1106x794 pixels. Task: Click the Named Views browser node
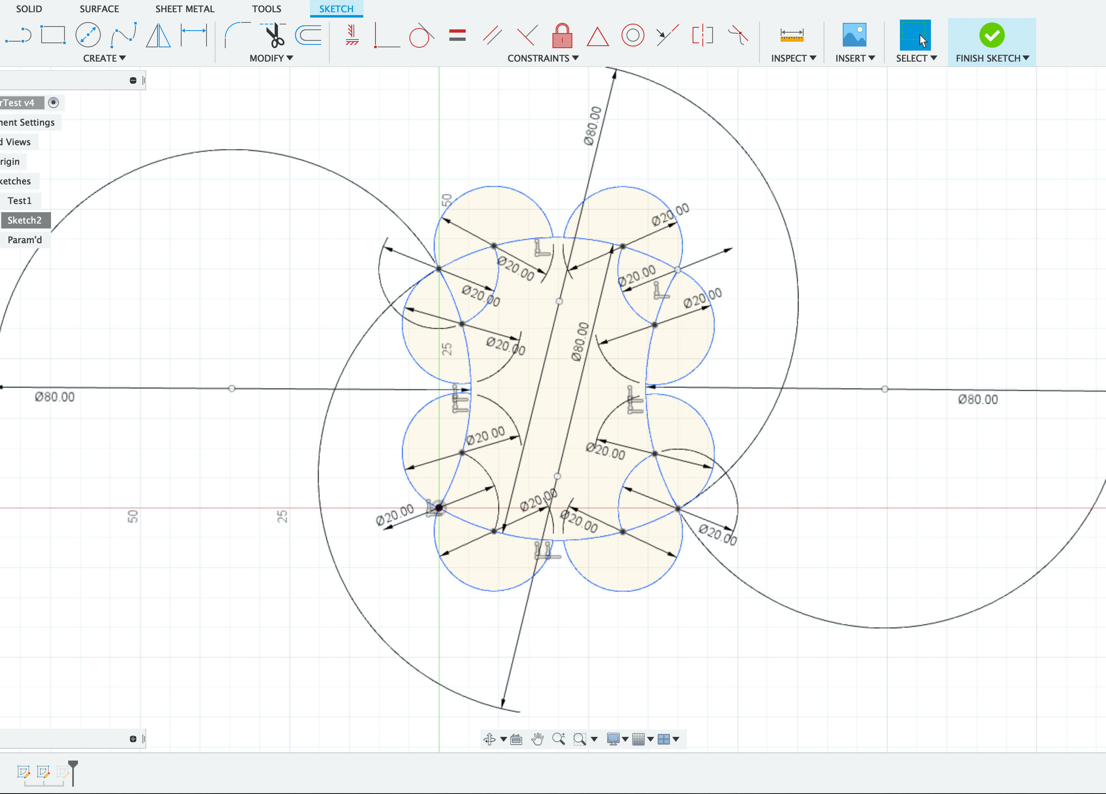pos(16,142)
